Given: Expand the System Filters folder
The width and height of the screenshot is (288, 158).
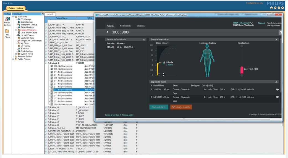Looking at the screenshot, I should coord(16,54).
